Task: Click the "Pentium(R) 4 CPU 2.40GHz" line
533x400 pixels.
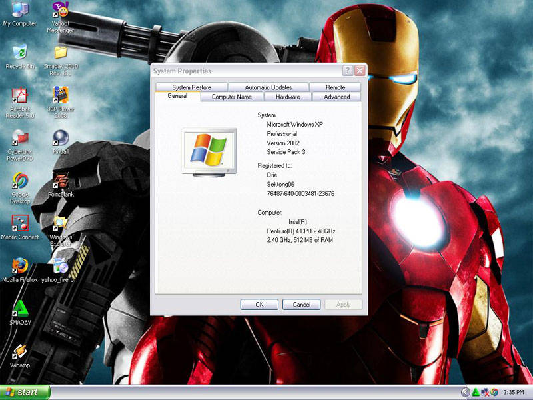Action: click(x=301, y=231)
